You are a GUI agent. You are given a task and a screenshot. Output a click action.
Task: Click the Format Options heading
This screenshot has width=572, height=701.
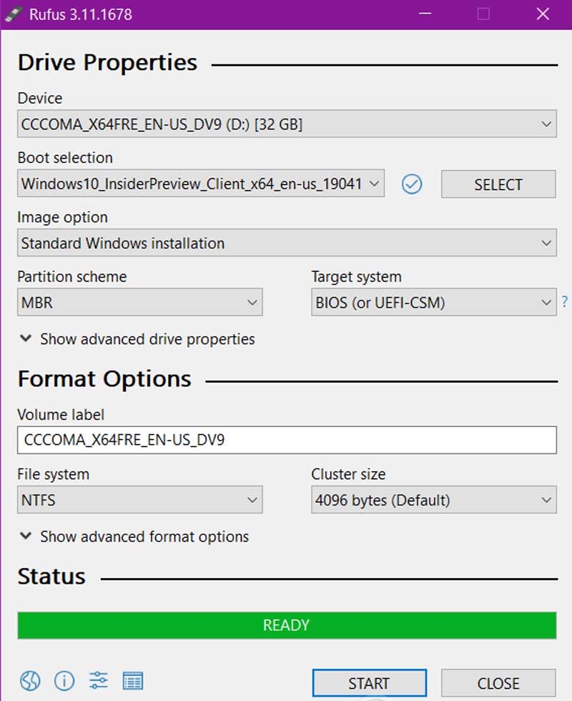point(104,379)
